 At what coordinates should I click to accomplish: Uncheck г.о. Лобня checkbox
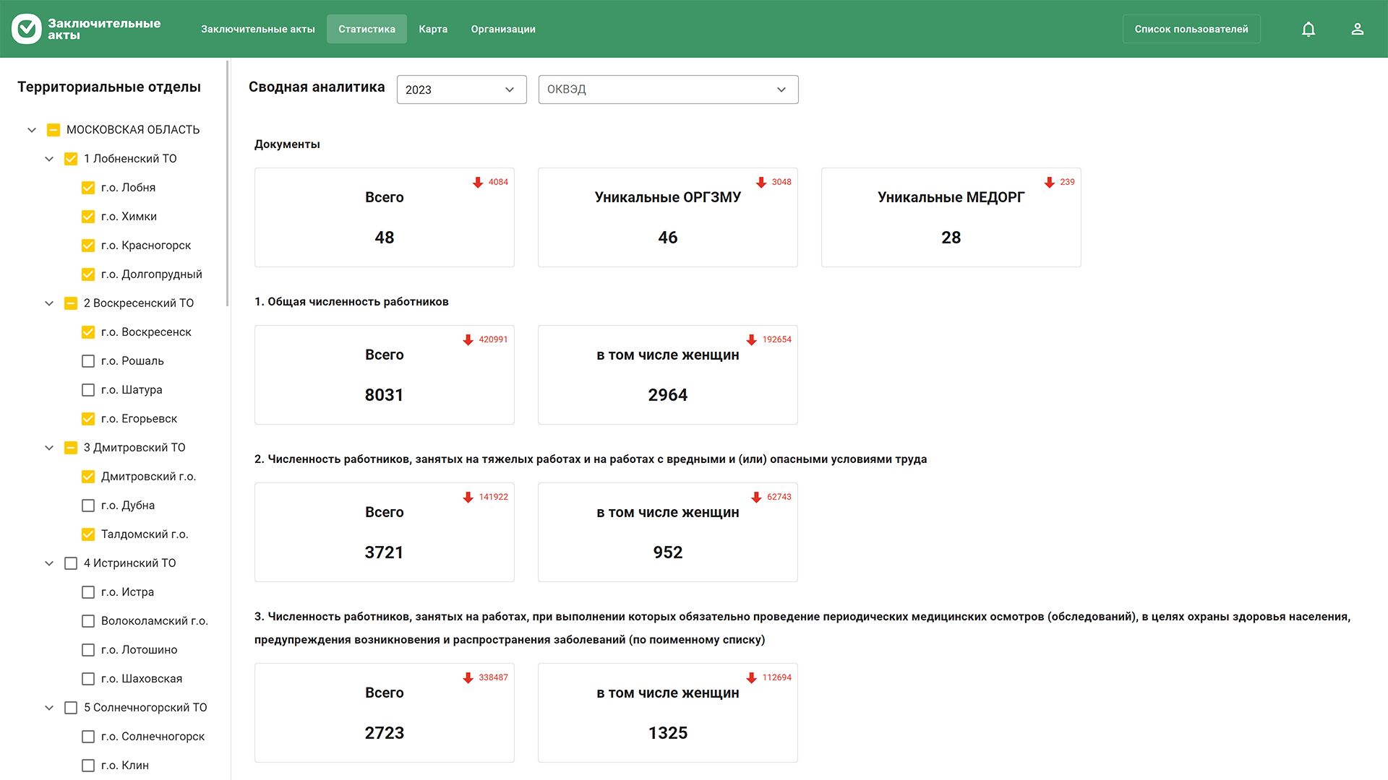coord(88,188)
